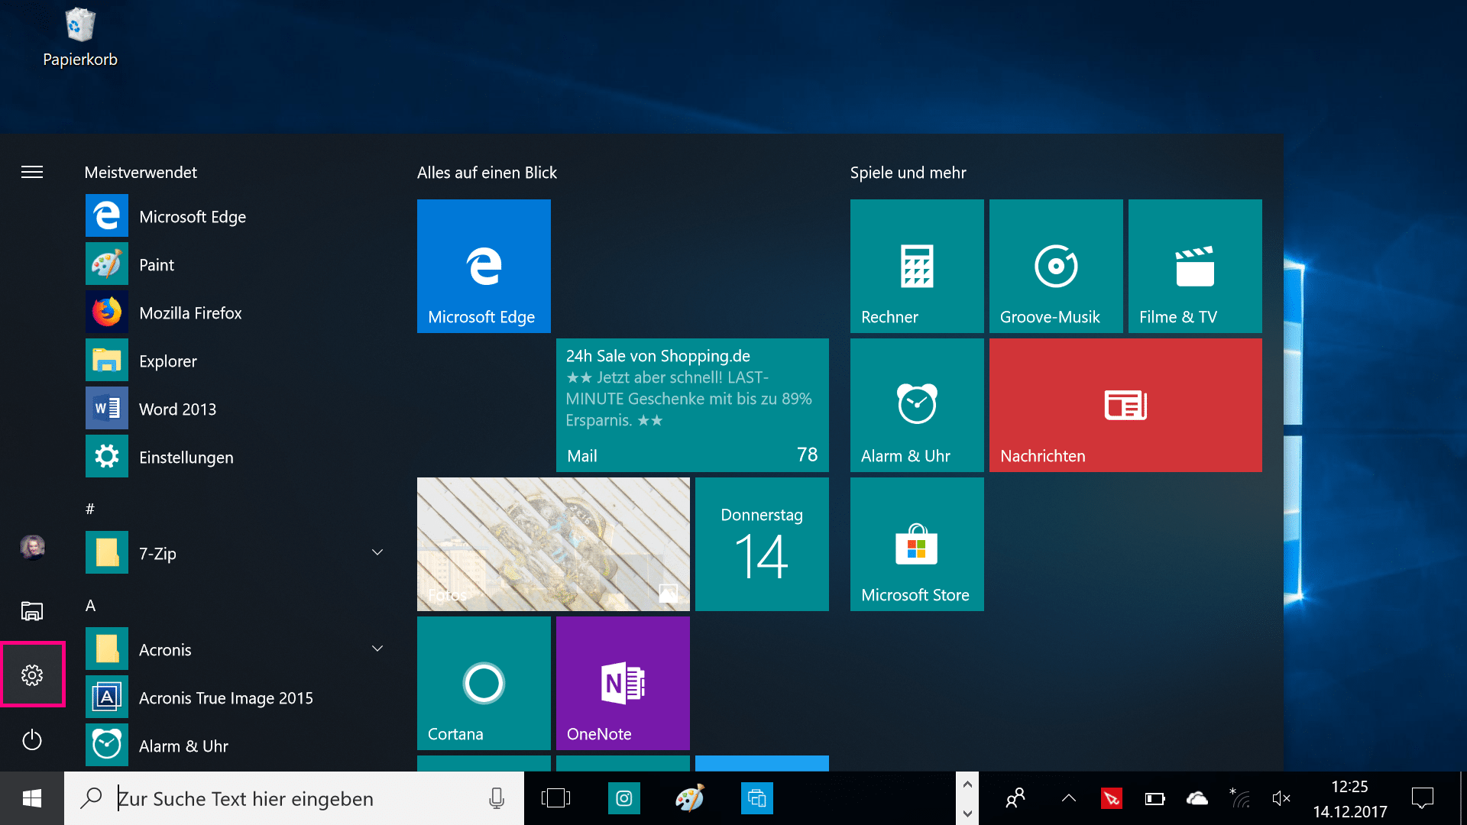
Task: Click the Windows Start button
Action: (x=32, y=798)
